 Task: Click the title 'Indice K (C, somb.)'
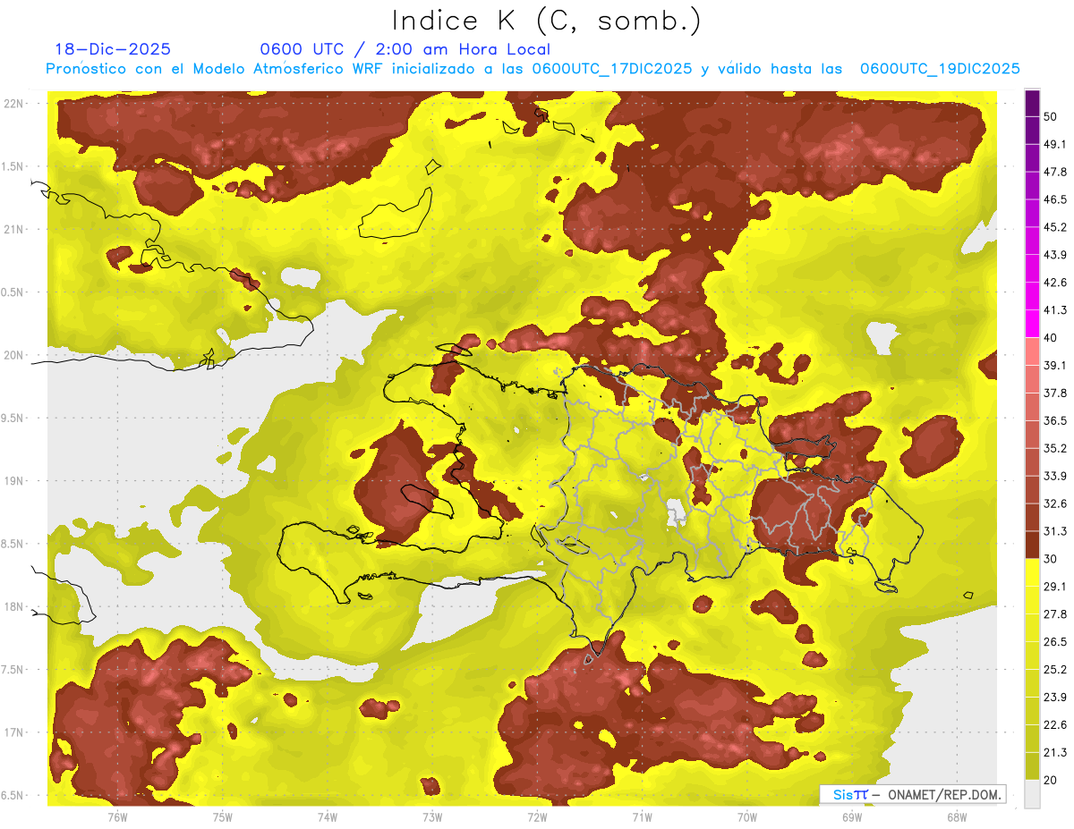(x=546, y=20)
